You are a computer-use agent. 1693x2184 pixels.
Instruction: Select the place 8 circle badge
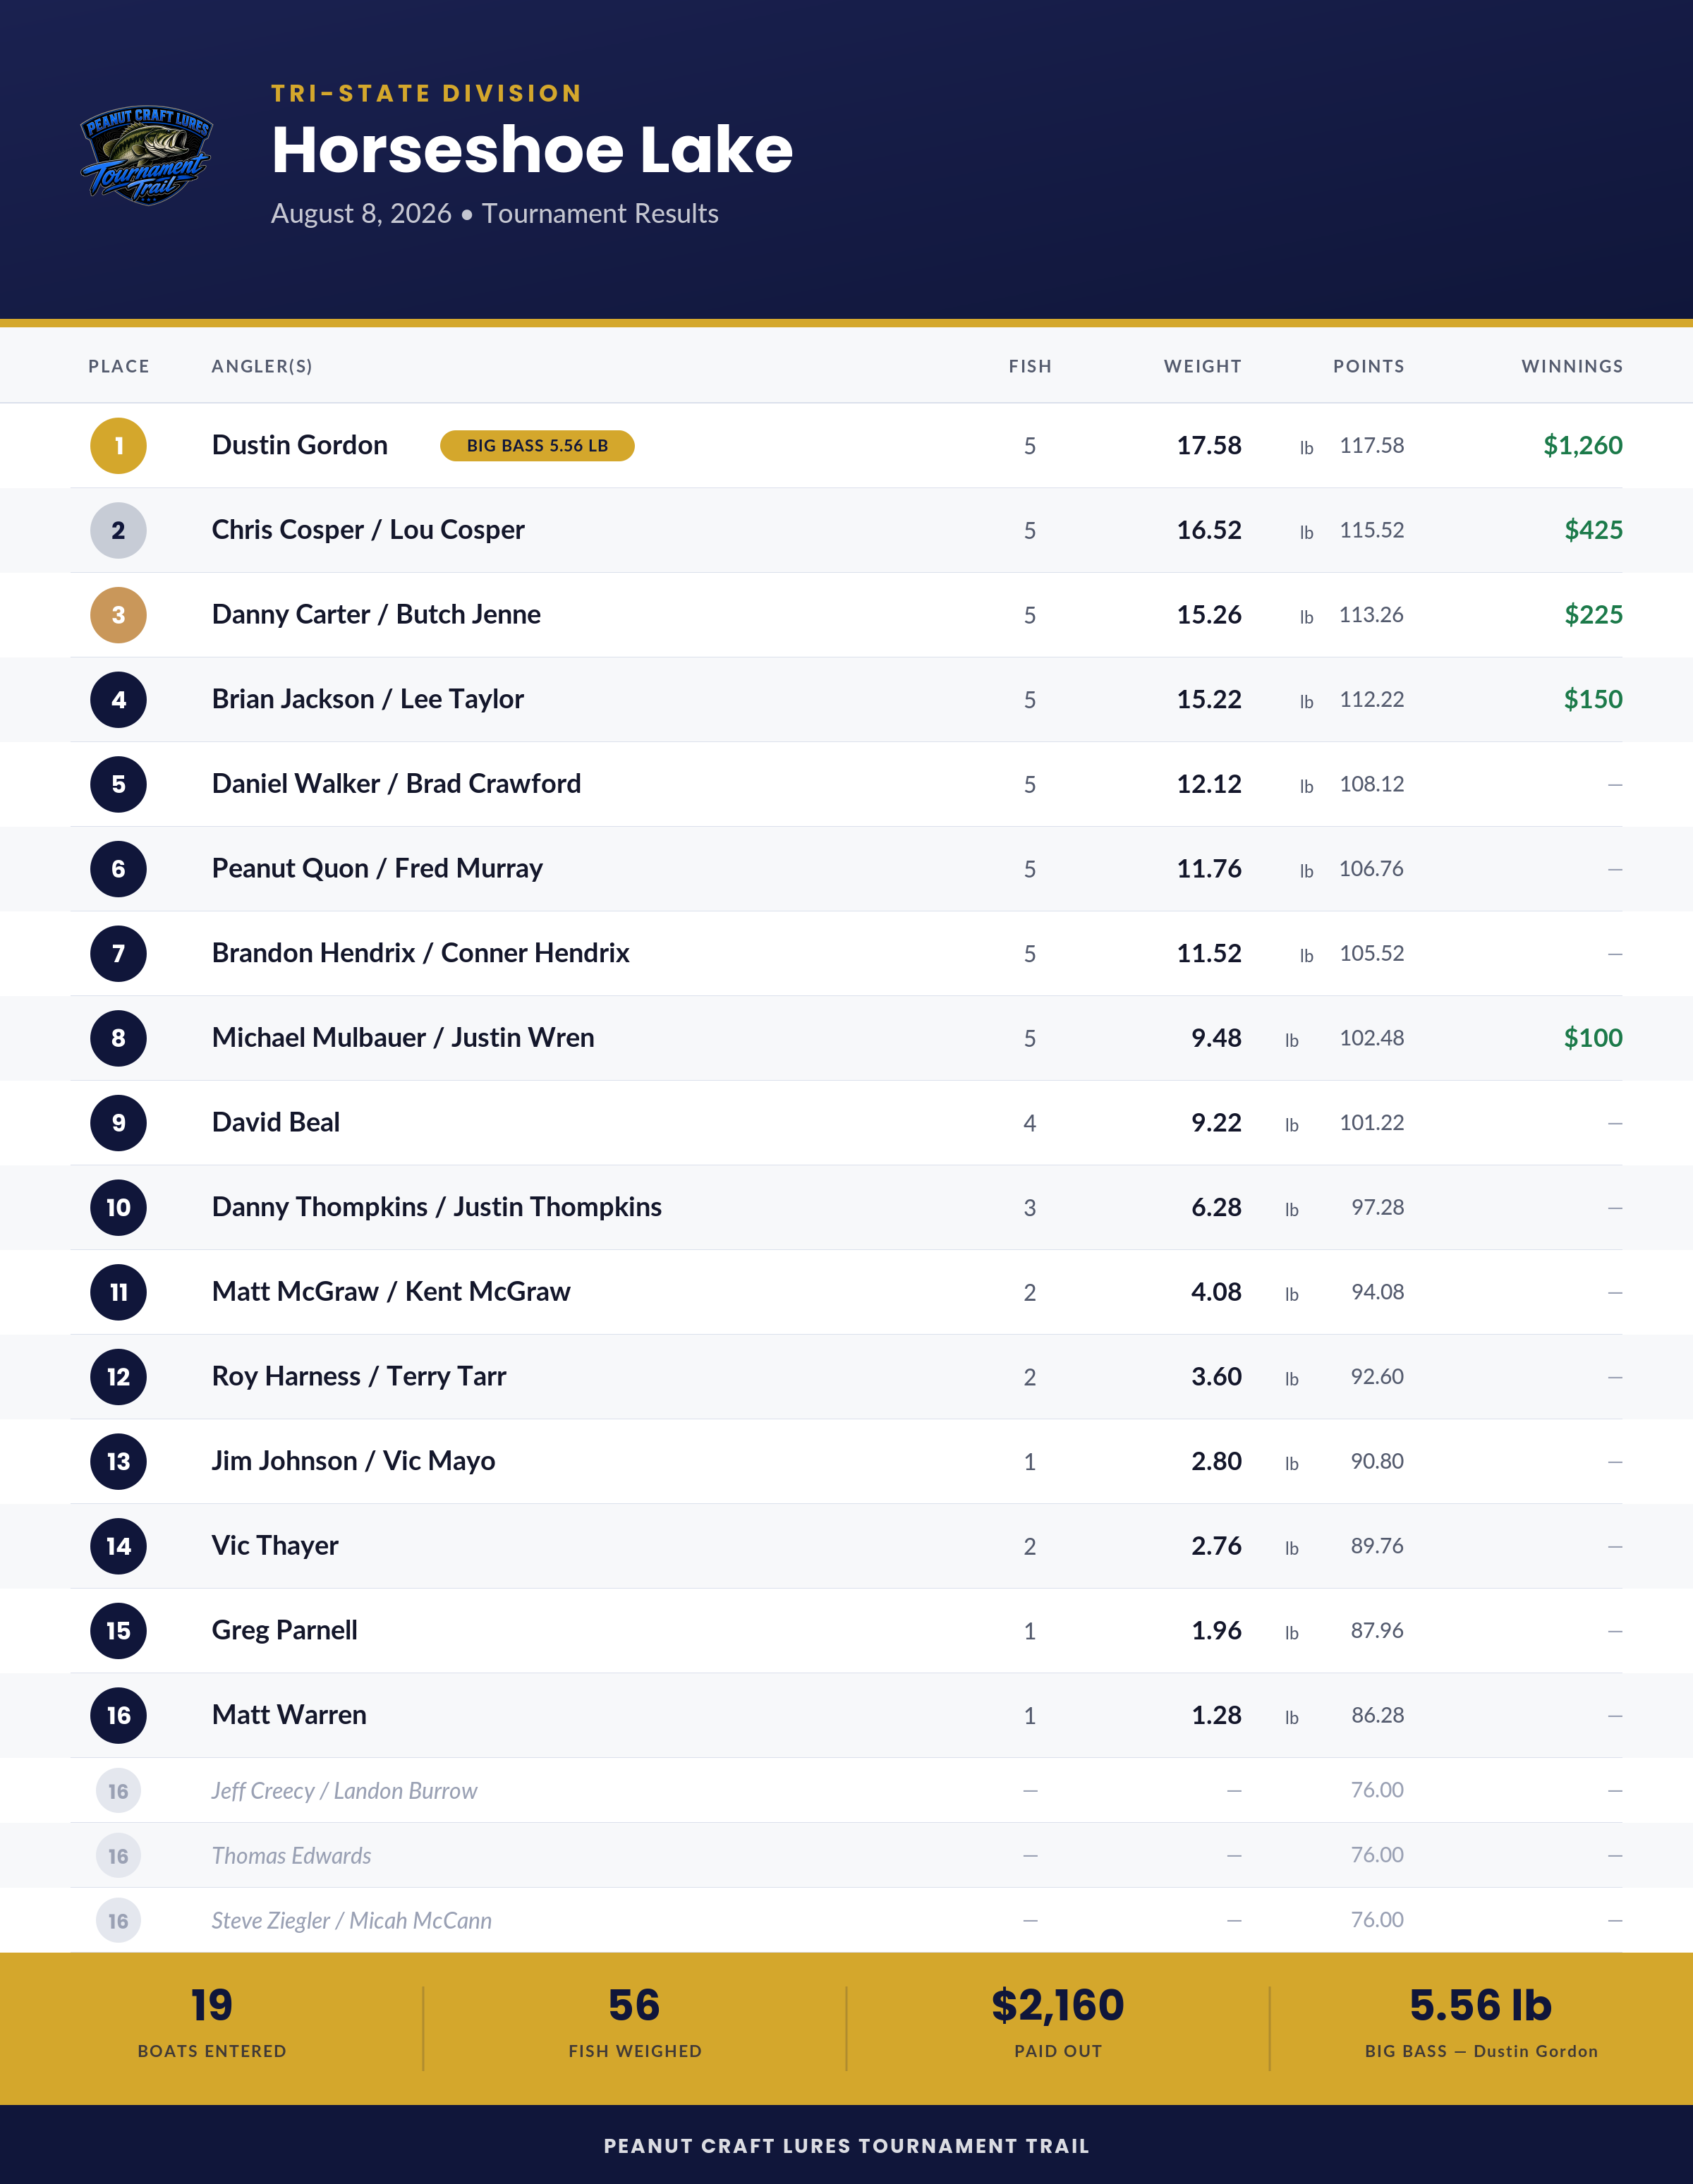coord(118,1038)
